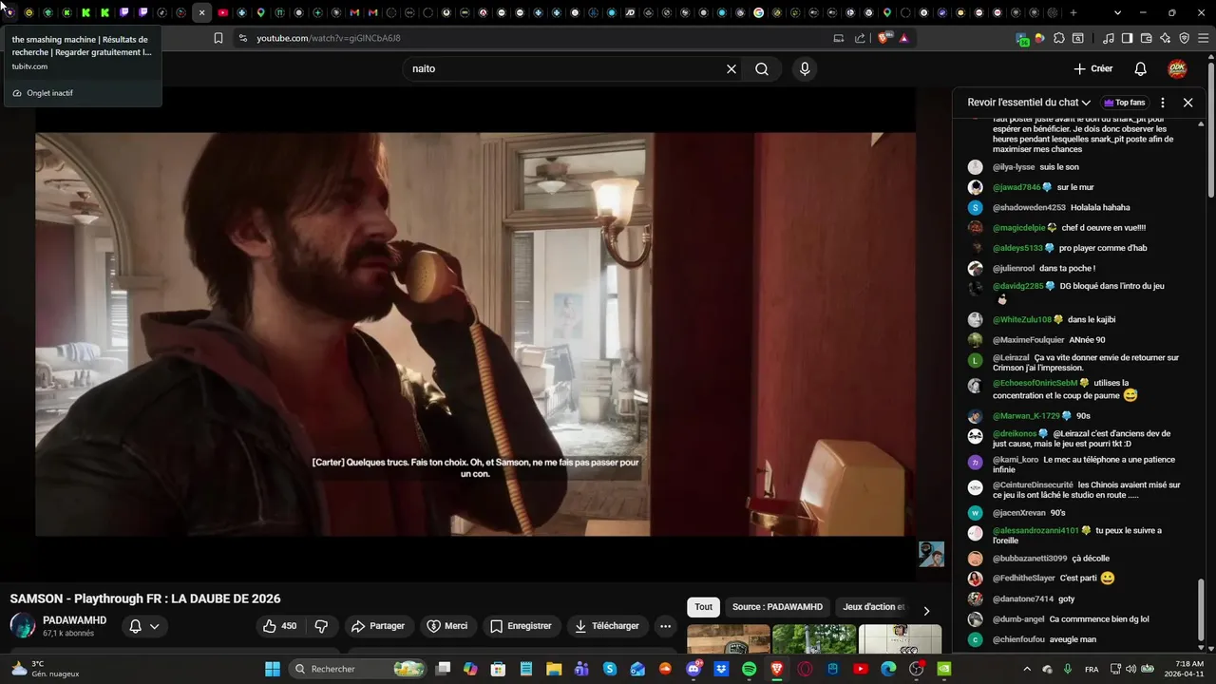Click the weather widget 3°C Gén. nuageux

click(x=44, y=669)
